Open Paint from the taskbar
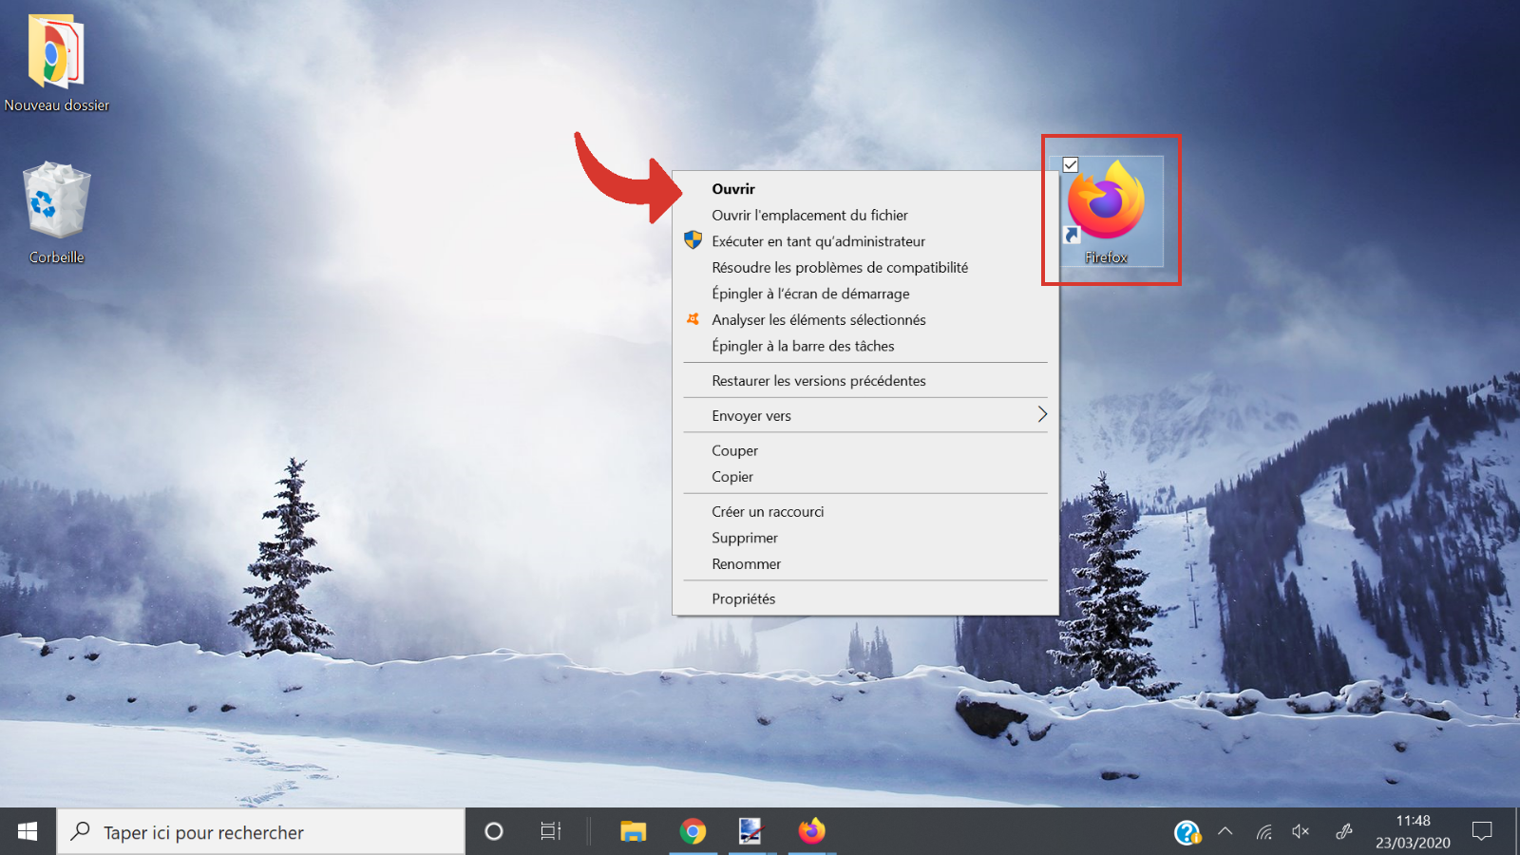1520x855 pixels. (x=752, y=831)
